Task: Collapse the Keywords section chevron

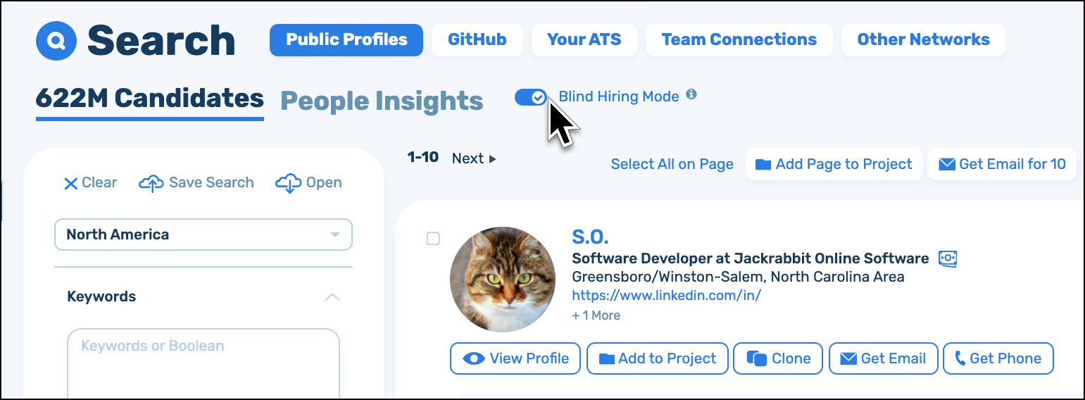Action: (332, 297)
